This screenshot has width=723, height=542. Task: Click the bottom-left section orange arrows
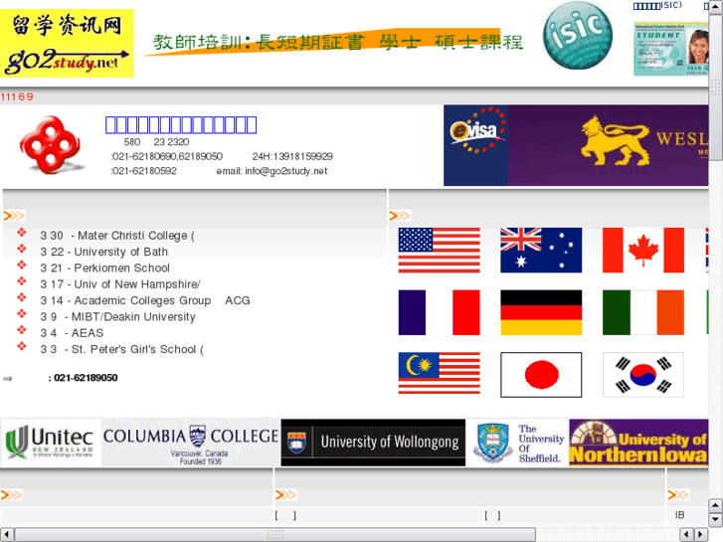pos(11,495)
